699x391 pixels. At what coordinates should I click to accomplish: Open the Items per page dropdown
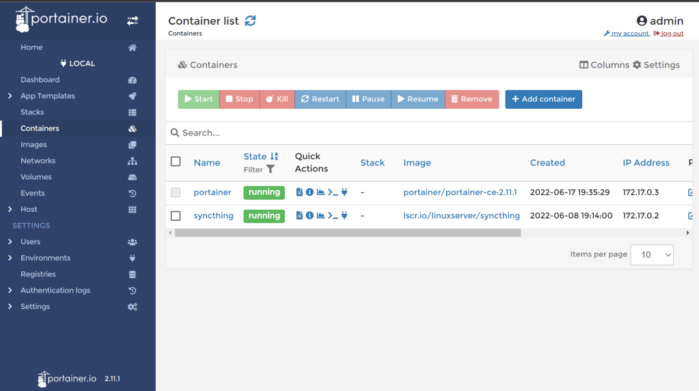click(x=652, y=255)
